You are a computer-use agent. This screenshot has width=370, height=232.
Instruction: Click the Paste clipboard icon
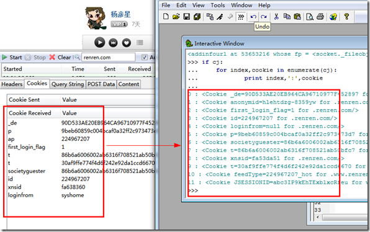pos(297,17)
